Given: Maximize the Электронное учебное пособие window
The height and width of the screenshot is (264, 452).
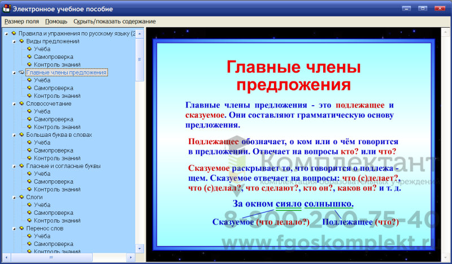Looking at the screenshot, I should coord(423,8).
